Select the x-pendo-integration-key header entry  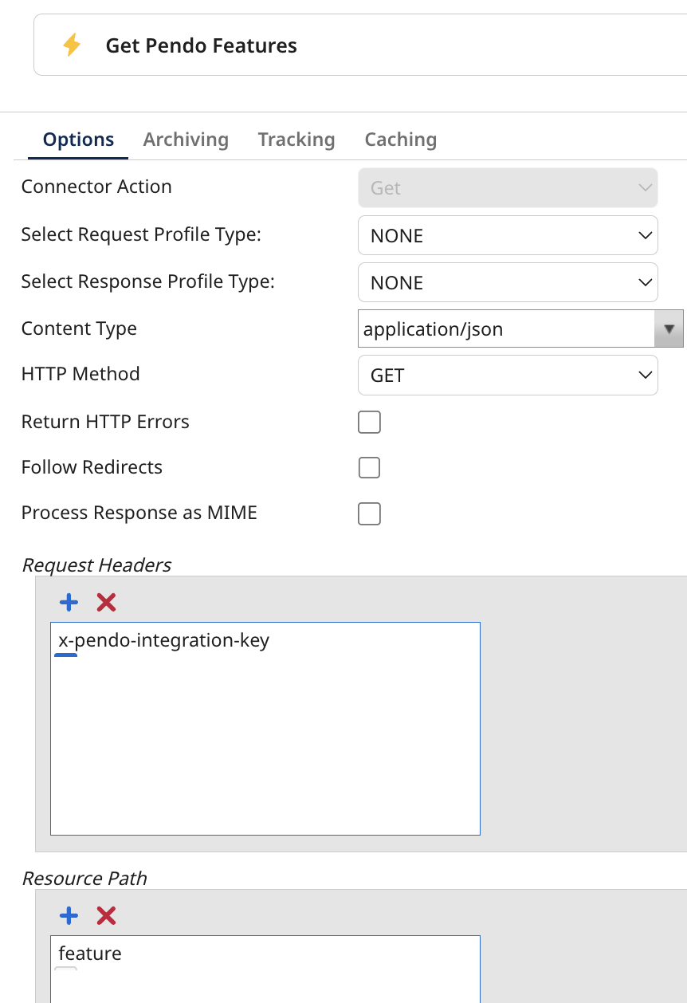tap(163, 640)
